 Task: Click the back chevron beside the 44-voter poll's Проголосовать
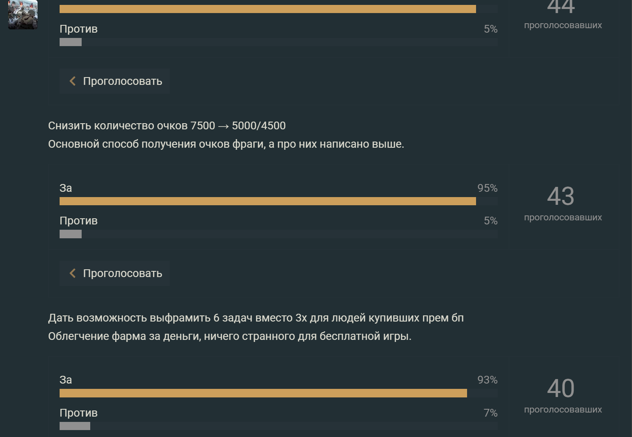(x=73, y=81)
